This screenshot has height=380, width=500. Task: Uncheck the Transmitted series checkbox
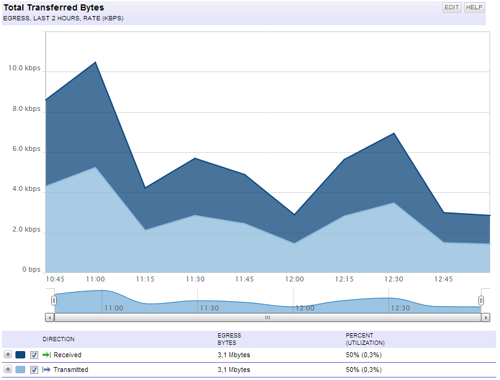click(34, 370)
